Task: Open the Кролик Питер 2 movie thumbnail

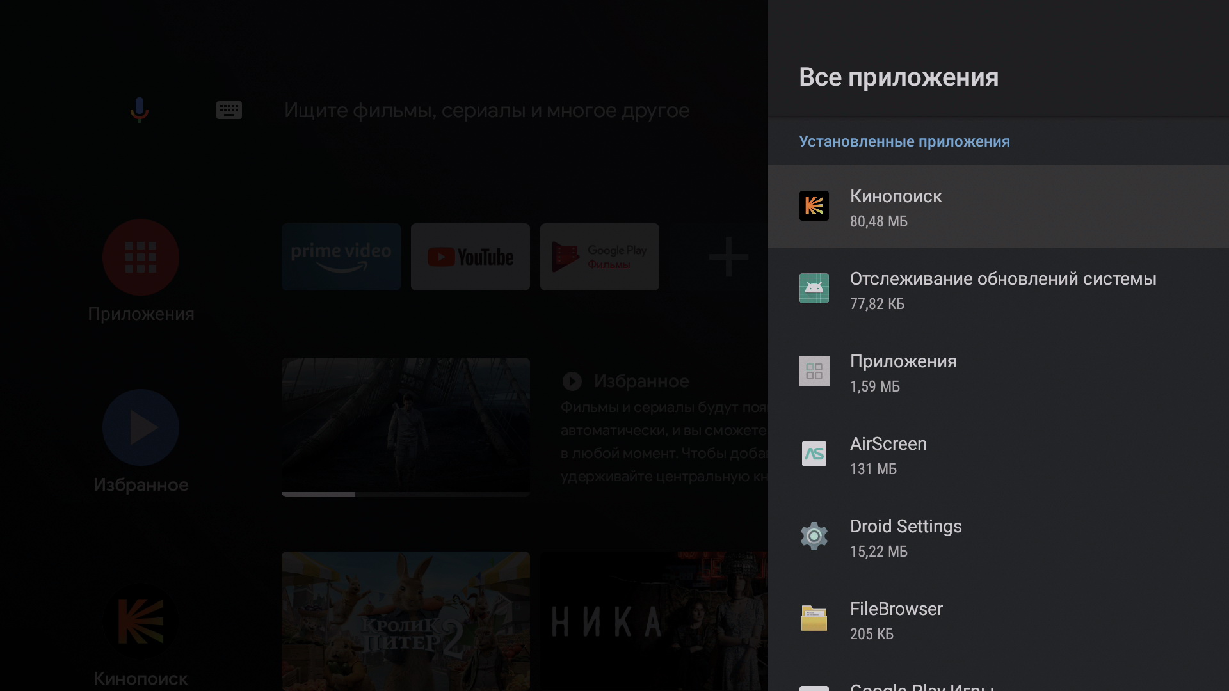Action: [x=406, y=621]
